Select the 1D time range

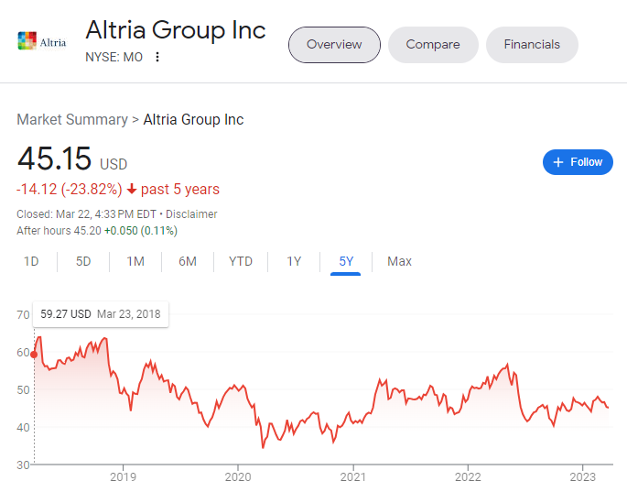(x=31, y=261)
